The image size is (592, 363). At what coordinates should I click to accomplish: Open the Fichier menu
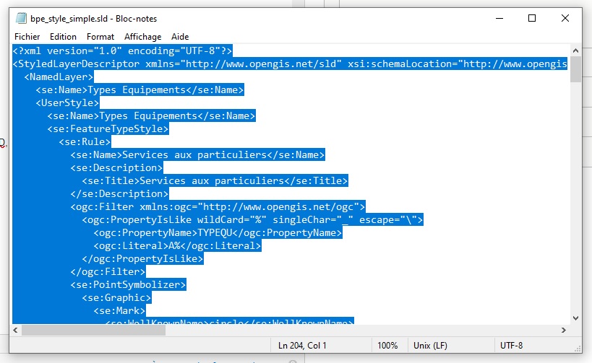click(x=27, y=37)
